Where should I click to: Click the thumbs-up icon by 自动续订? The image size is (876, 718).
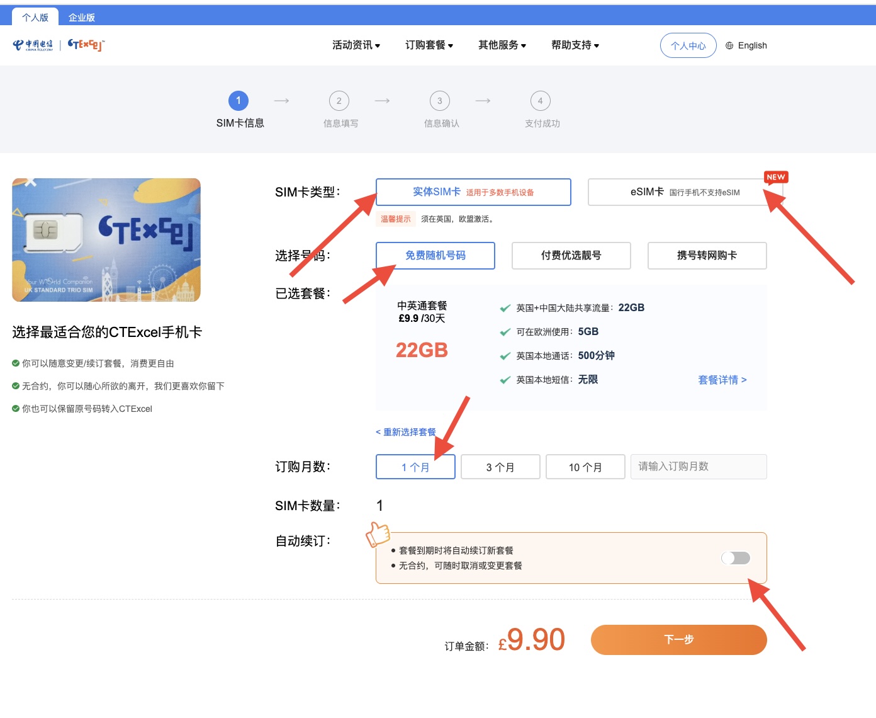pos(378,534)
